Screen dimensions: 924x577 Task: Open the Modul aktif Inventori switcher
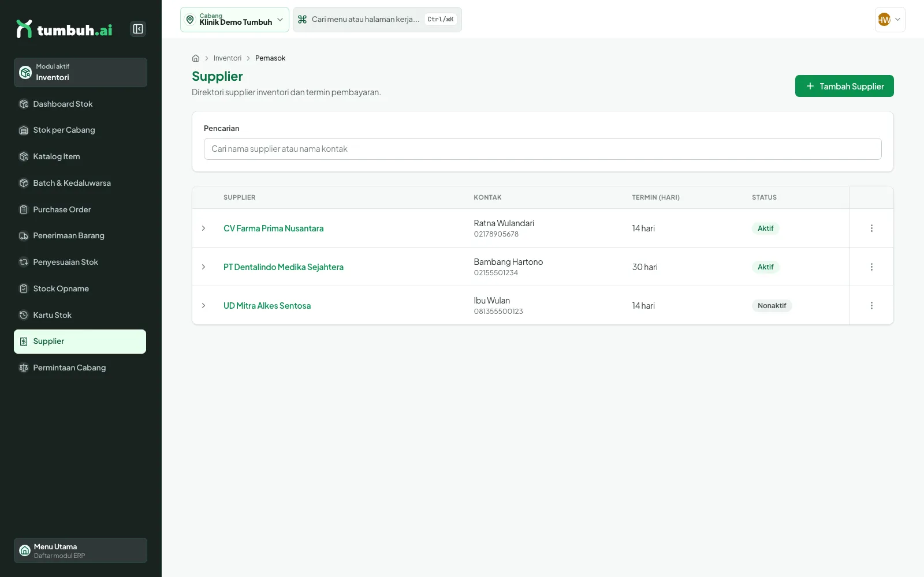[80, 72]
